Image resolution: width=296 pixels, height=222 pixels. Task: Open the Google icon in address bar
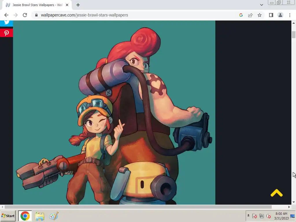[241, 15]
